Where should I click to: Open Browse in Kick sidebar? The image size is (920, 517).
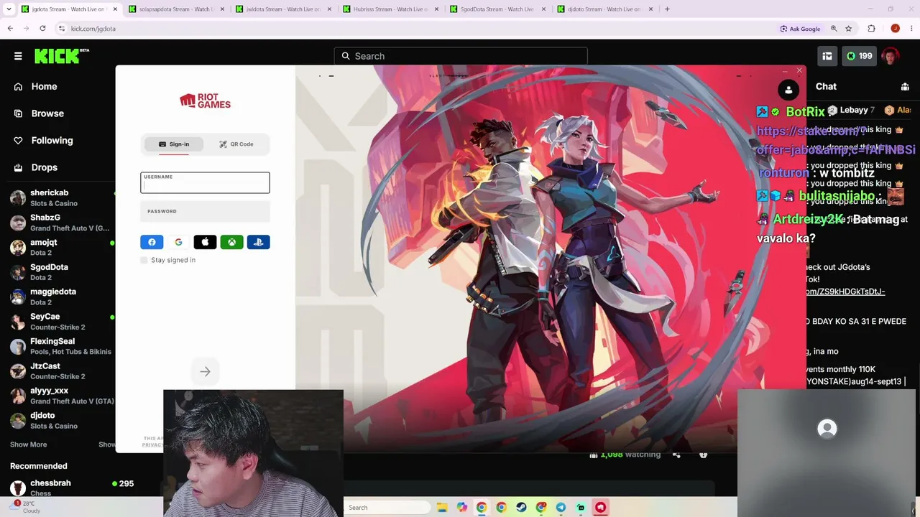click(x=47, y=113)
